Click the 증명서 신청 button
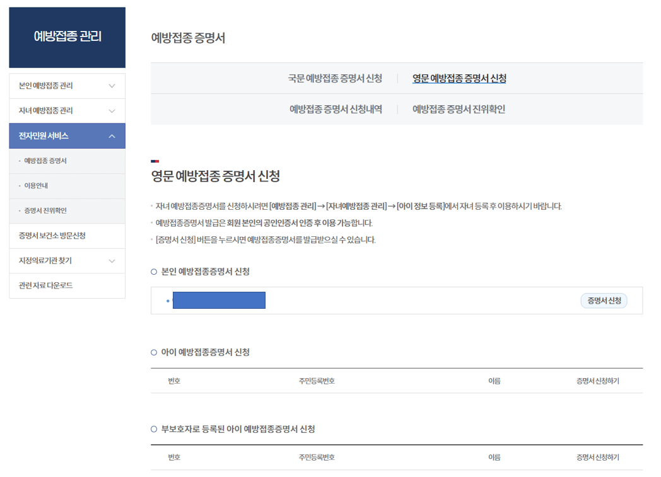661x477 pixels. 603,301
